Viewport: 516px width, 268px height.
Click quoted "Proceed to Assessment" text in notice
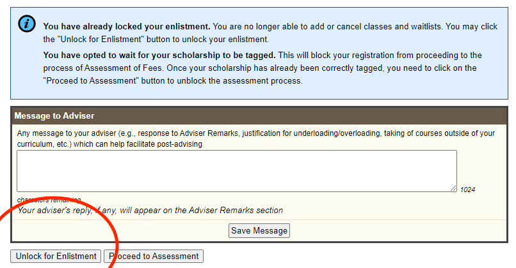tap(91, 80)
